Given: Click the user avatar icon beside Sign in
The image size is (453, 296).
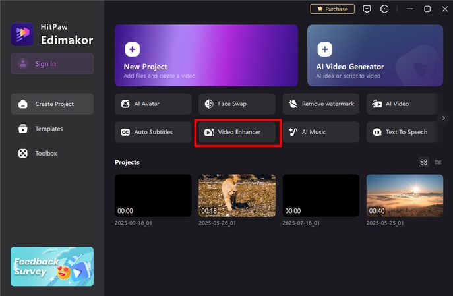Looking at the screenshot, I should point(23,63).
